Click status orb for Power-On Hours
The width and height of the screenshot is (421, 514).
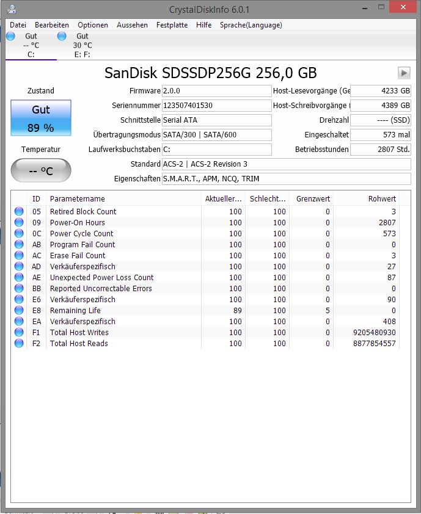[x=19, y=222]
